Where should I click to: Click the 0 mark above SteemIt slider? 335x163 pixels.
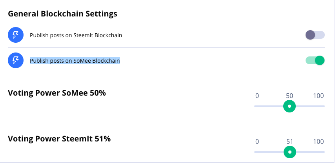pyautogui.click(x=257, y=141)
